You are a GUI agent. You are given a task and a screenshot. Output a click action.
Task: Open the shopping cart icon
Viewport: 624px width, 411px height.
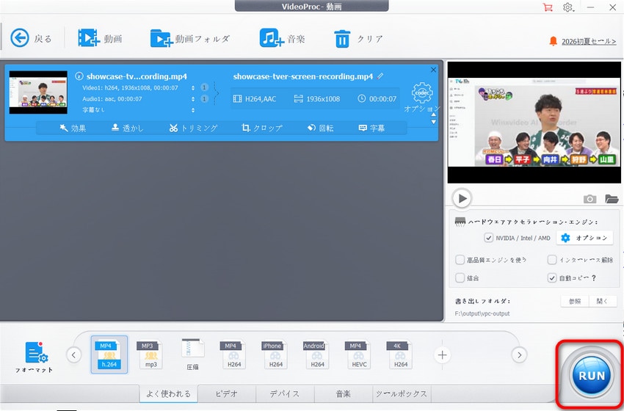pos(548,7)
